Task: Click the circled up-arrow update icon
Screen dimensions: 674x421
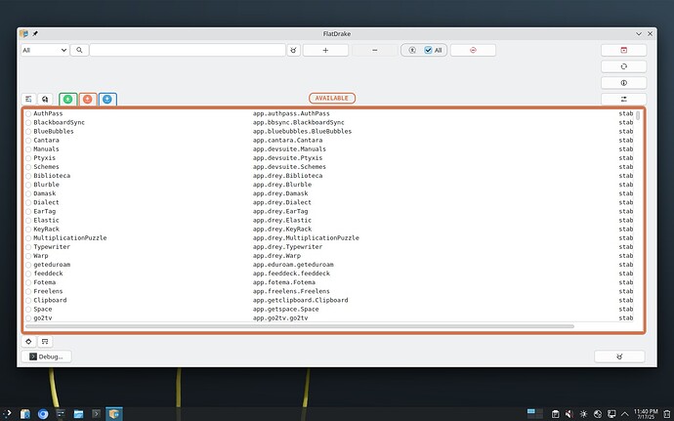Action: 412,50
